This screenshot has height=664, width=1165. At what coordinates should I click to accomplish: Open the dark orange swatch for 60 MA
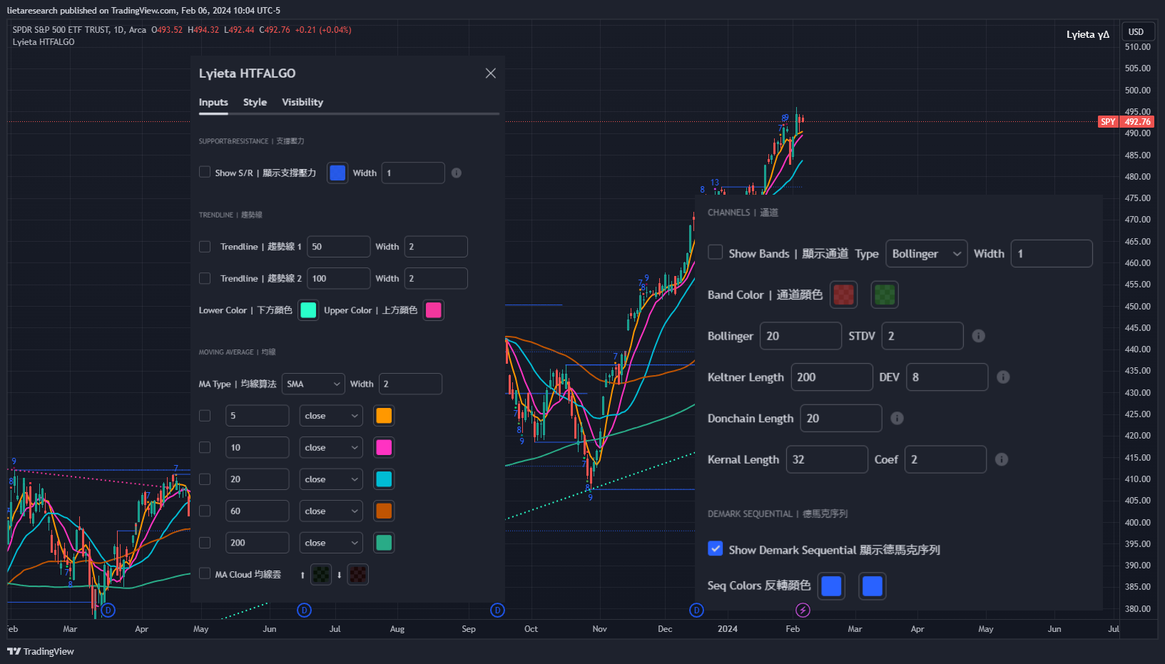coord(384,511)
